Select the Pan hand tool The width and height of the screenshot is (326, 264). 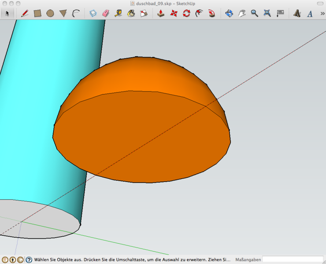pos(242,13)
